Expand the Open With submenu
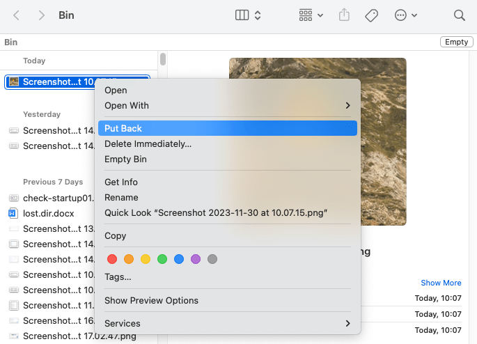477x344 pixels. 226,106
